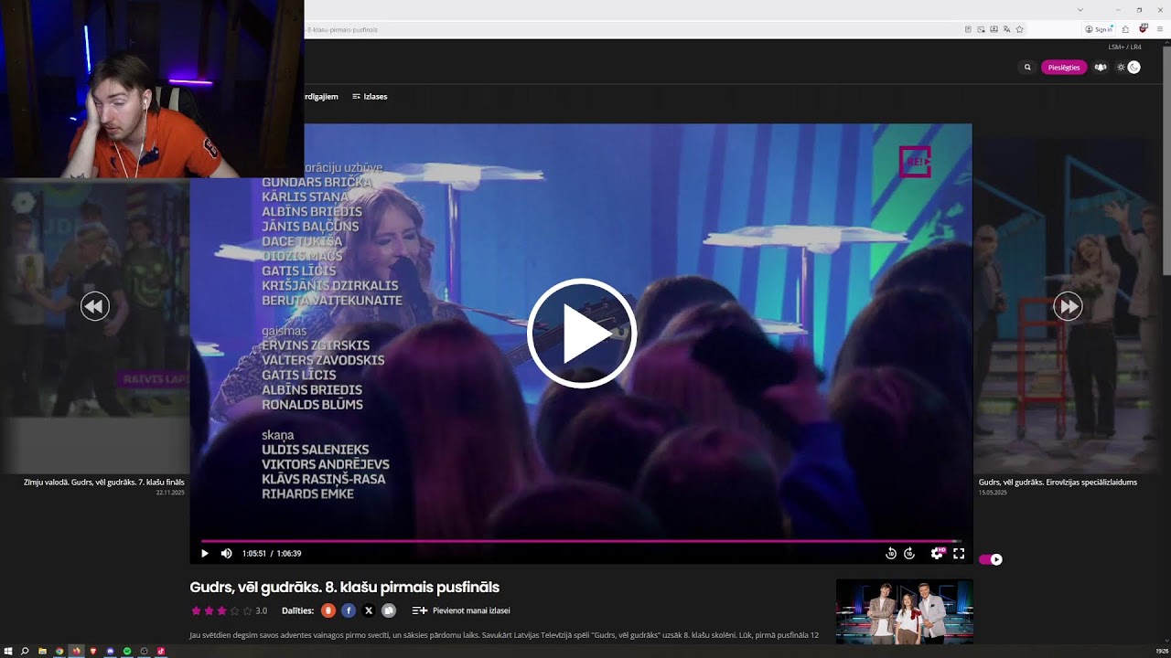The image size is (1171, 658).
Task: Open the site search magnifier
Action: click(x=1027, y=67)
